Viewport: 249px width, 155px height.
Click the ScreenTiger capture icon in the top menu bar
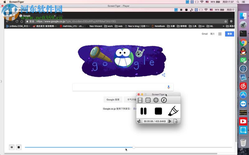(x=187, y=2)
